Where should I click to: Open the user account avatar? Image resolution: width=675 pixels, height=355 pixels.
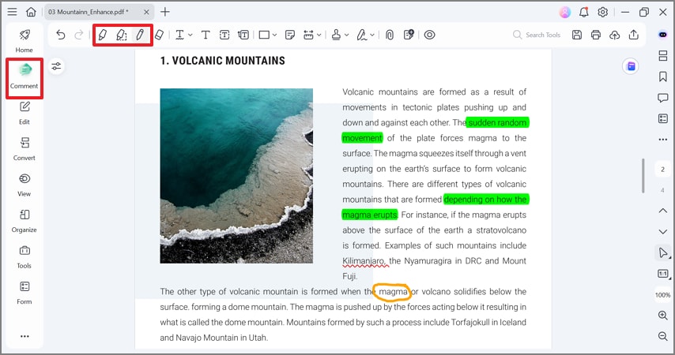[x=565, y=12]
